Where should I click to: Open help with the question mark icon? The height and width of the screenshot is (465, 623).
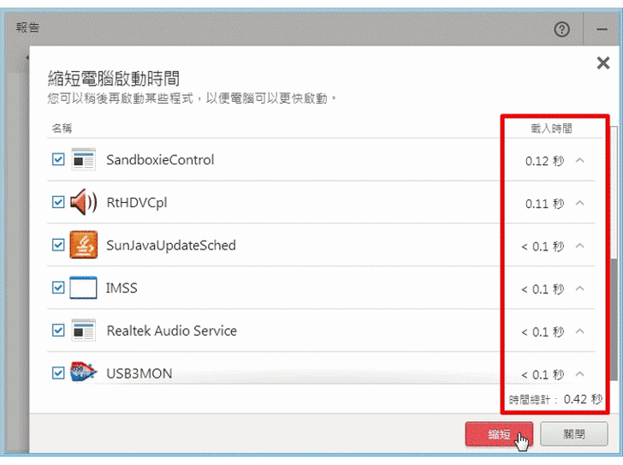(561, 29)
